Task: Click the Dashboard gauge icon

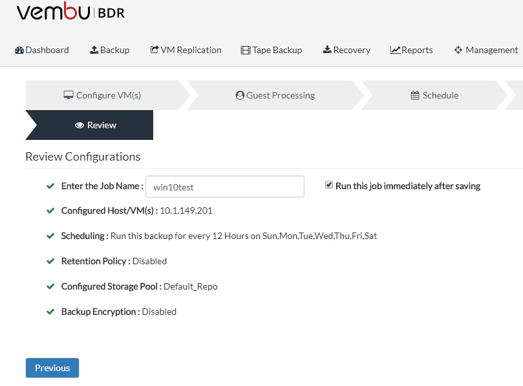Action: click(19, 50)
